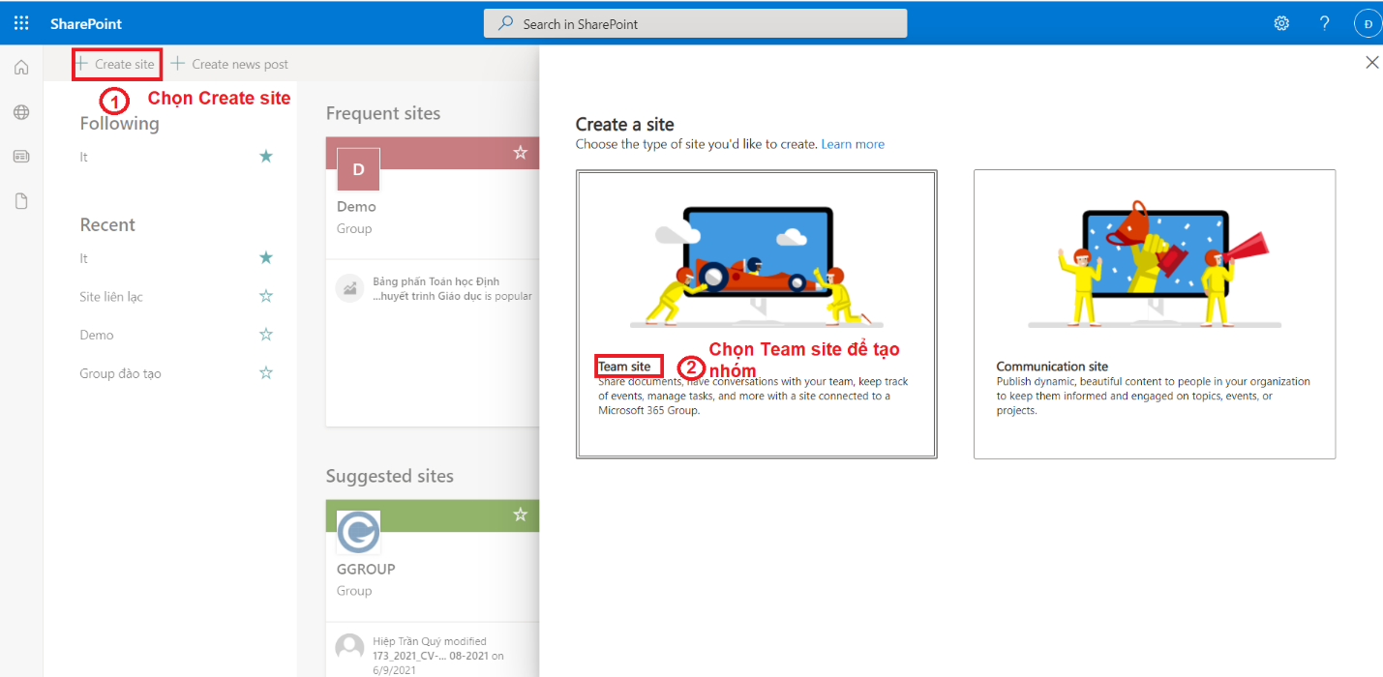Click the Team site illustration

coord(757,266)
